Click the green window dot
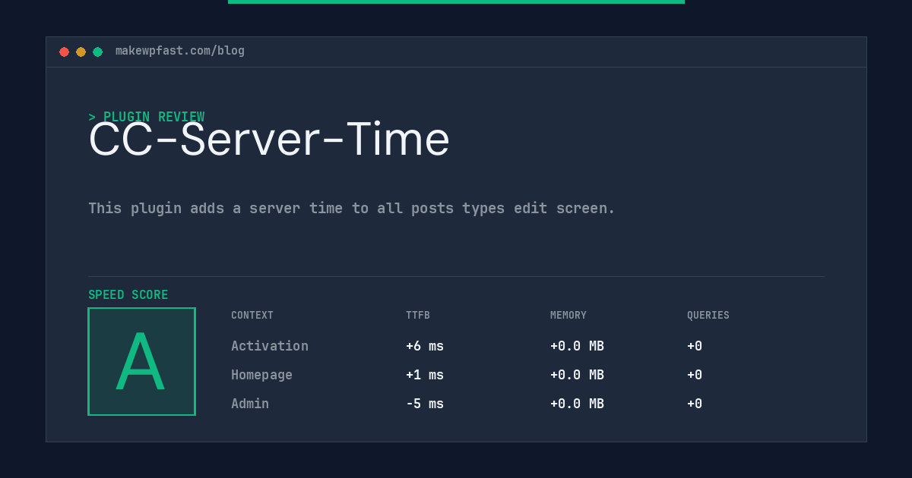Screen dimensions: 912x478 tap(97, 52)
